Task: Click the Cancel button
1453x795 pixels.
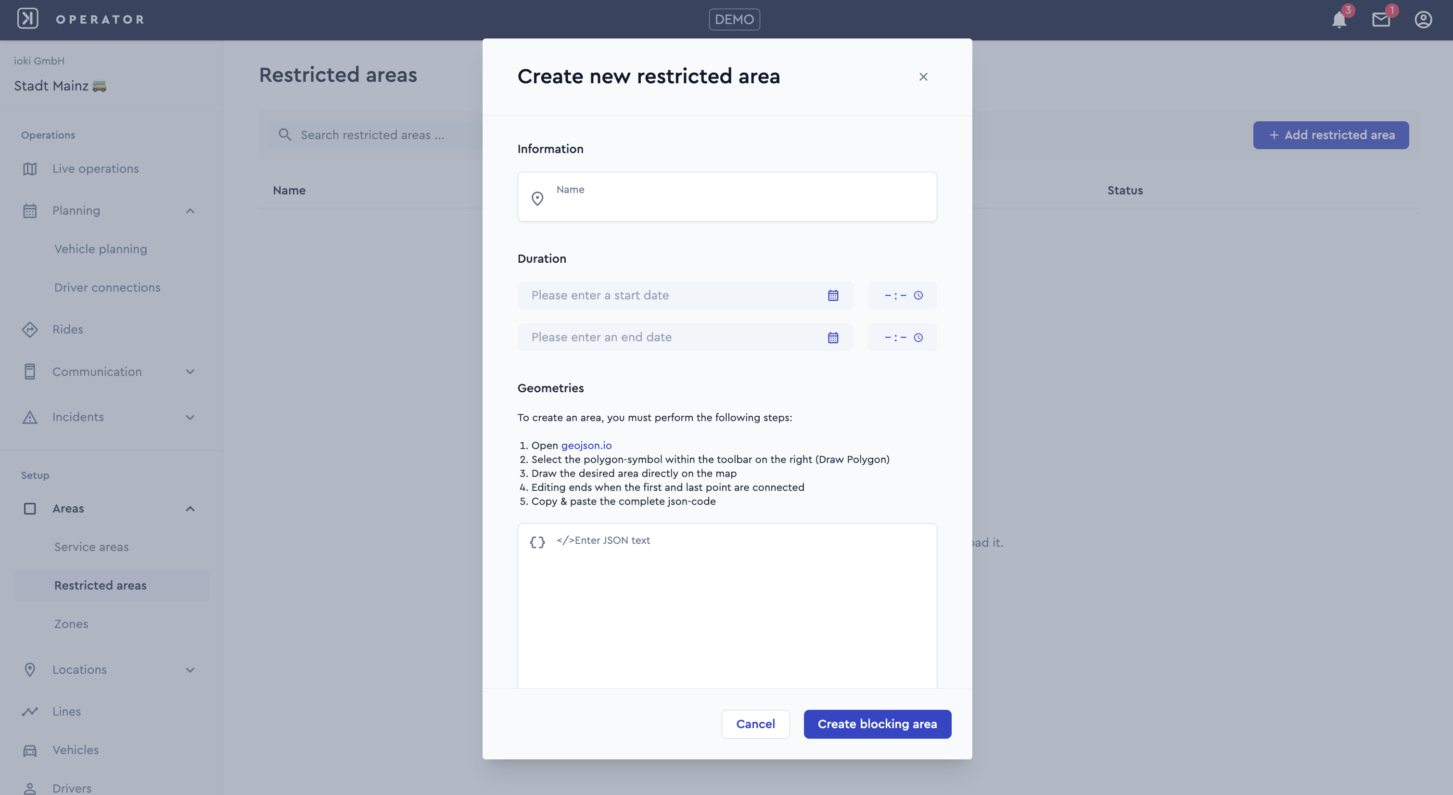Action: click(755, 724)
